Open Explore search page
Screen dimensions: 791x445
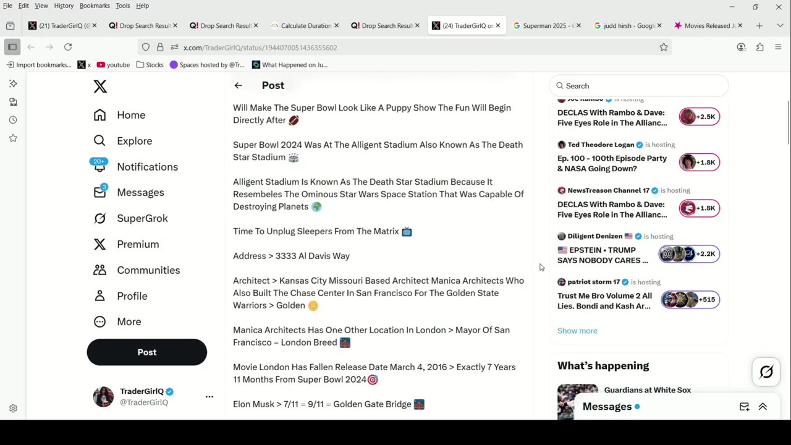(122, 141)
